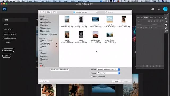170x96 pixels.
Task: Click the create new layer icon
Action: pyautogui.click(x=157, y=66)
